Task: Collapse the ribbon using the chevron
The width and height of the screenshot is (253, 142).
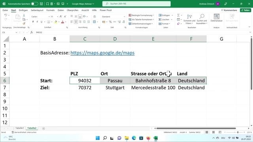Action: pos(249,27)
